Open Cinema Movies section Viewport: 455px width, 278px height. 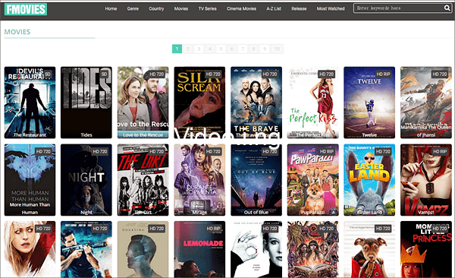241,8
